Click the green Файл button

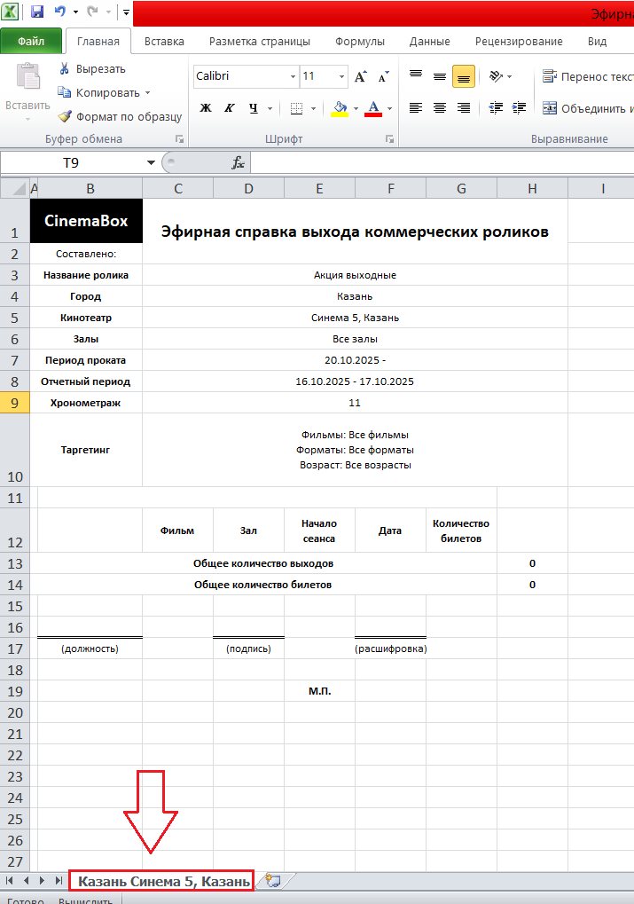pyautogui.click(x=31, y=42)
